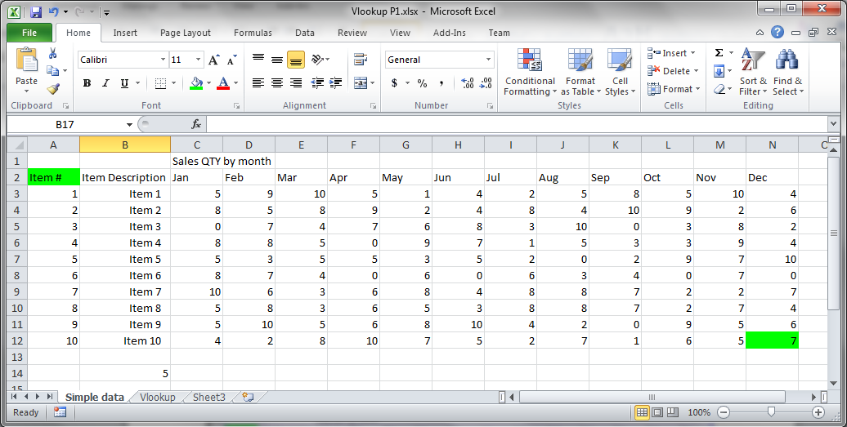Click the Percent Style button
Image resolution: width=847 pixels, height=427 pixels.
tap(422, 83)
